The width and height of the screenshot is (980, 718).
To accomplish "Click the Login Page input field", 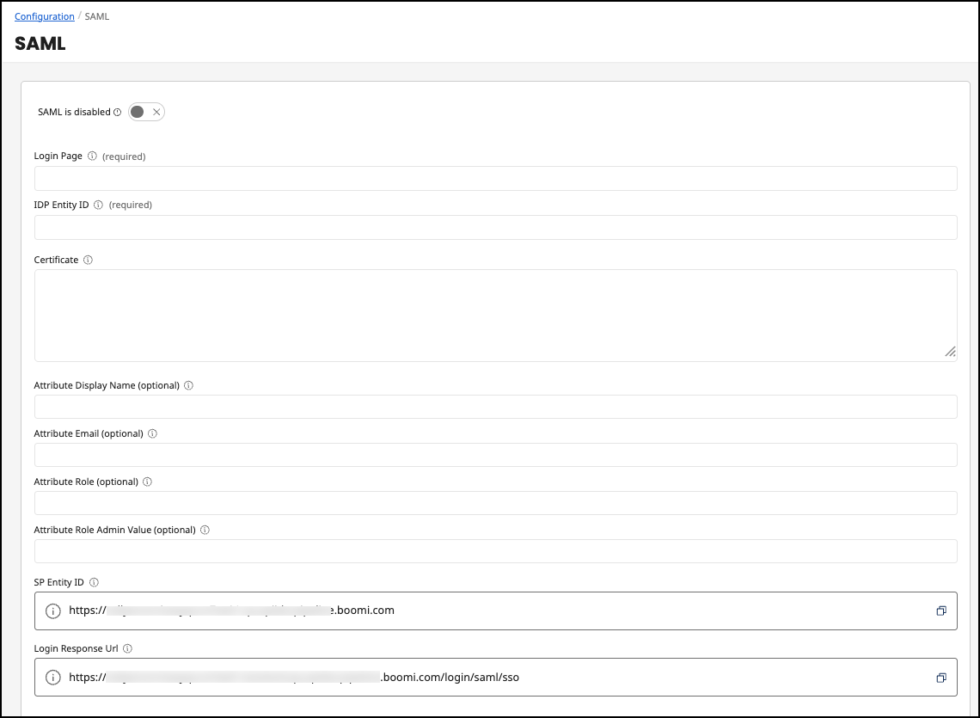I will click(496, 178).
